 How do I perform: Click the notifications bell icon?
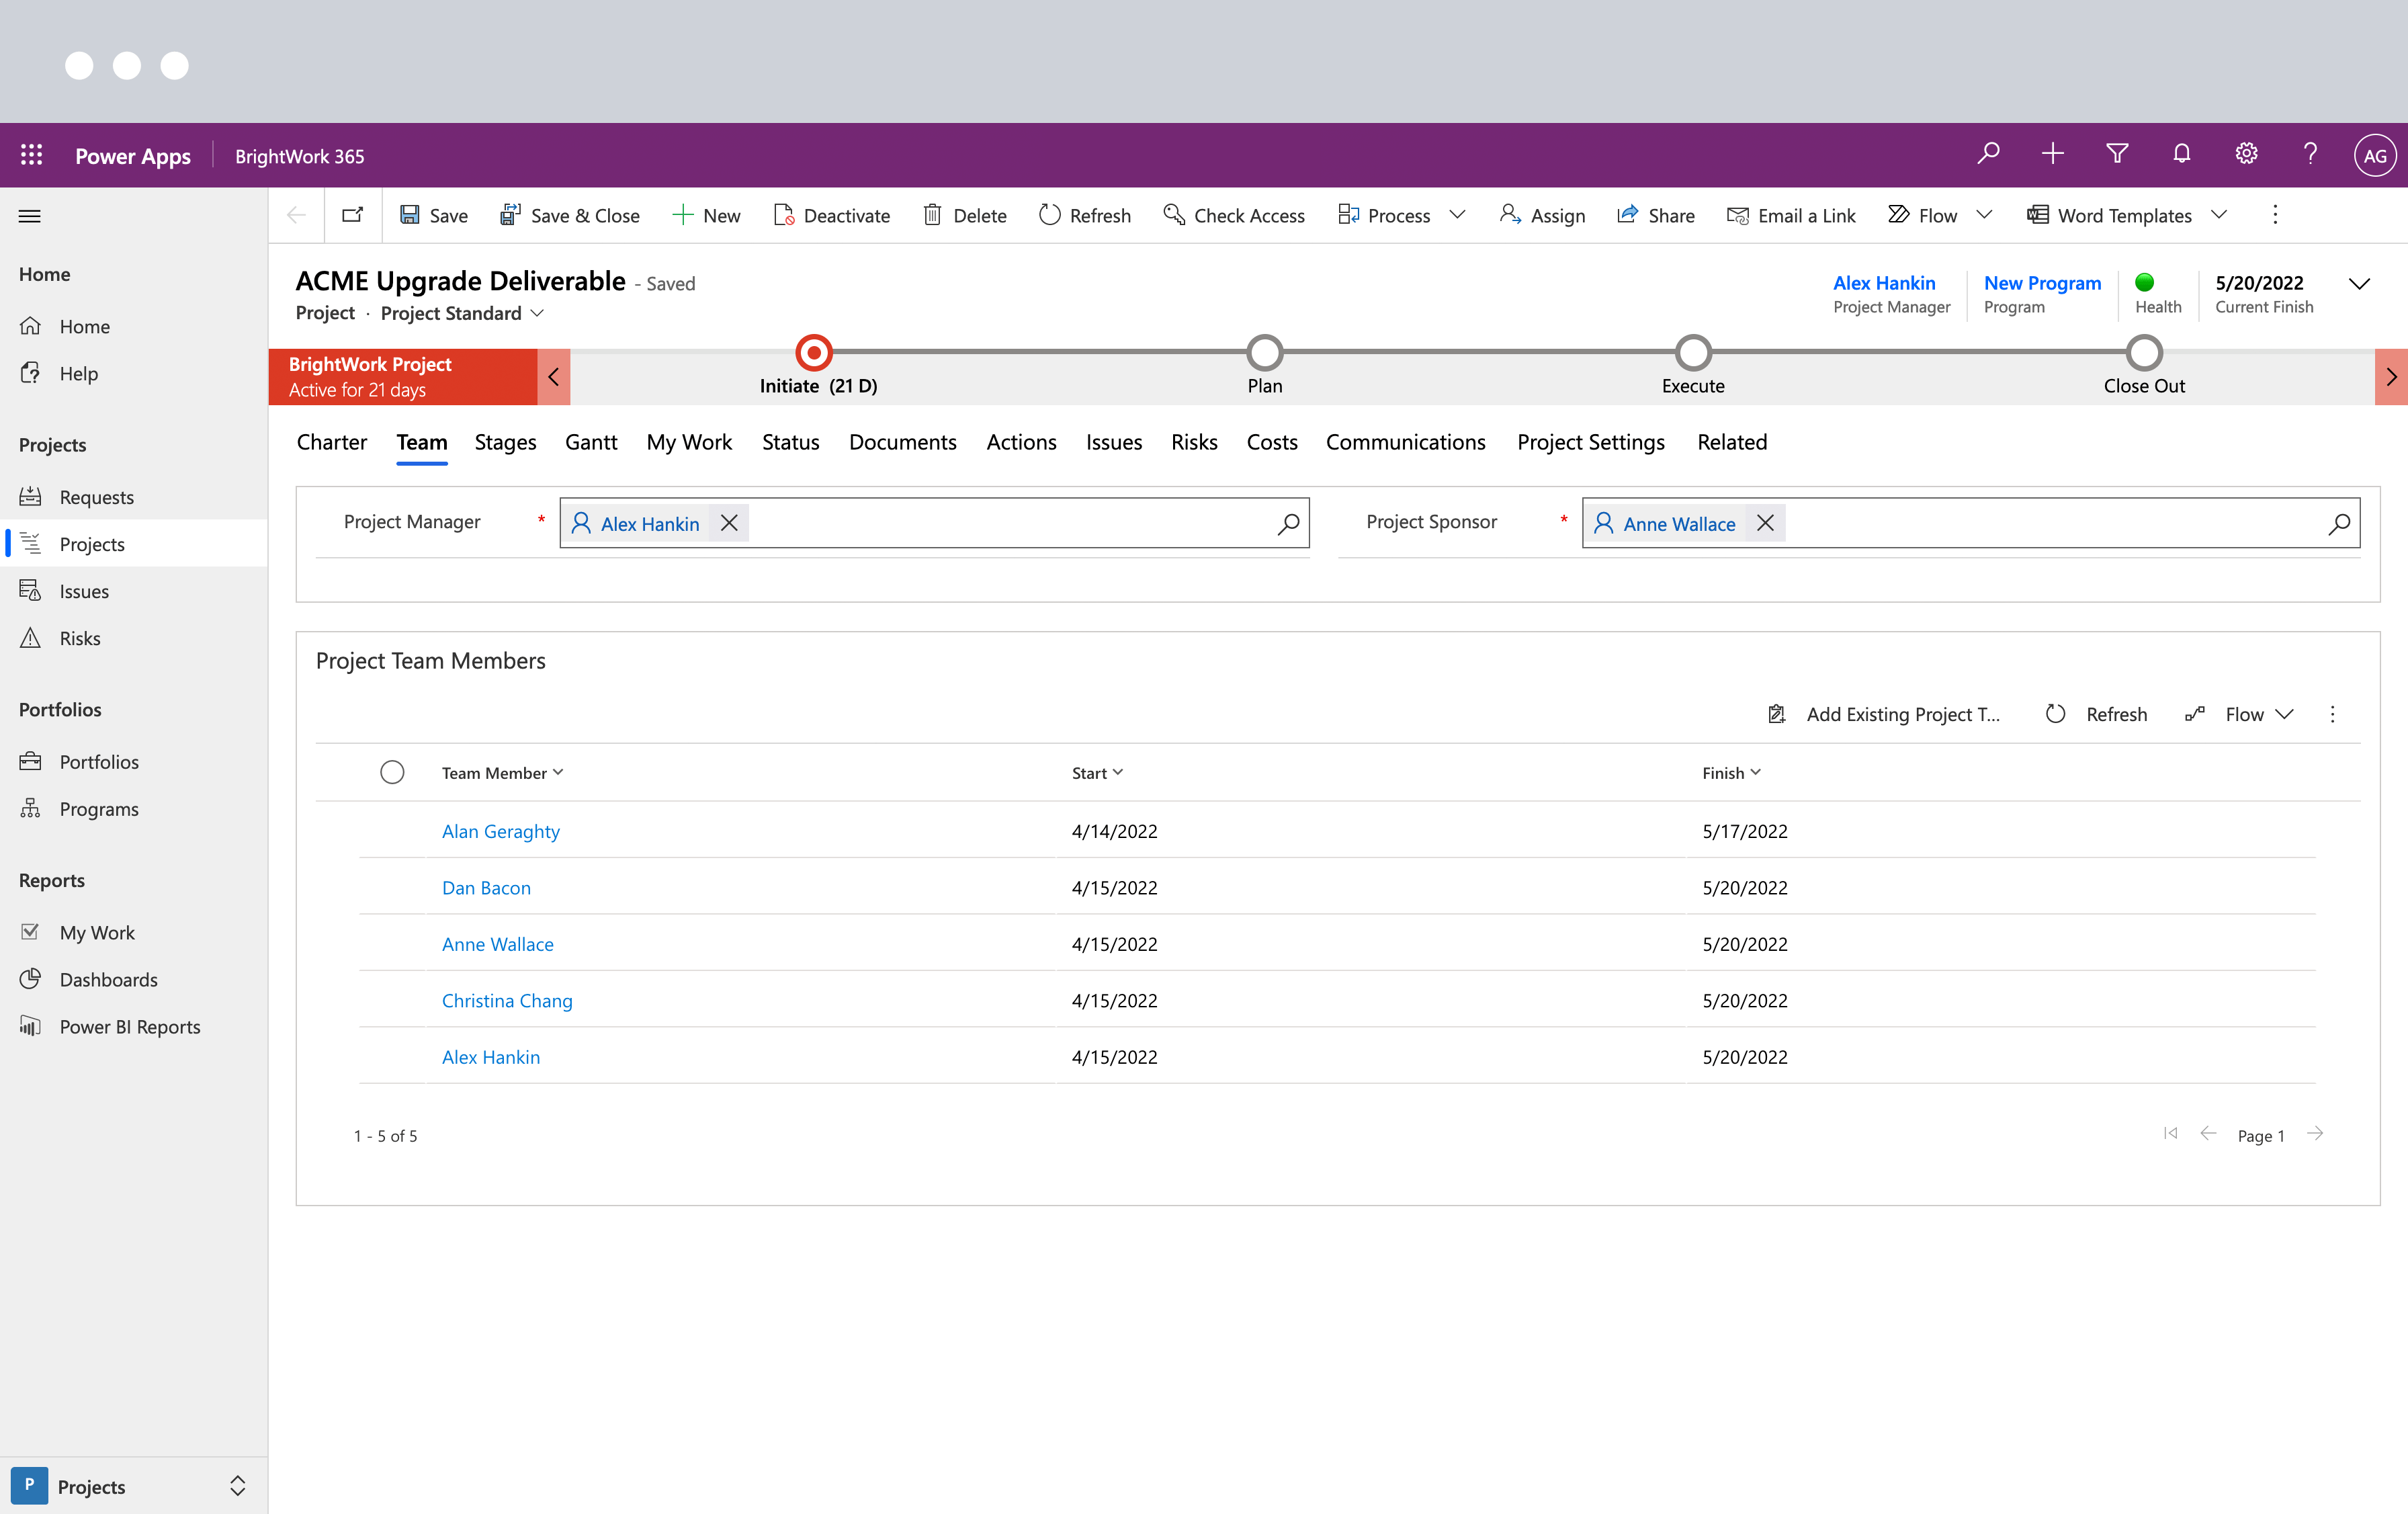2181,154
